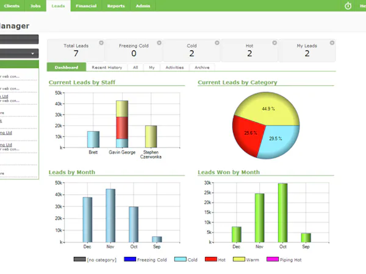
Task: Click the Nov bar in Leads by Month
Action: (110, 216)
